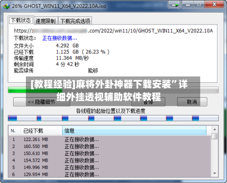Select thread row 3 with 150.610 MB
Viewport: 227px width, 183px height.
(109, 153)
